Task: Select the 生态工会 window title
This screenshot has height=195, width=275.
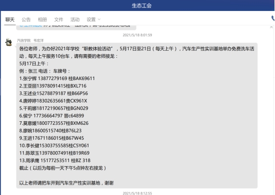Action: (x=141, y=5)
